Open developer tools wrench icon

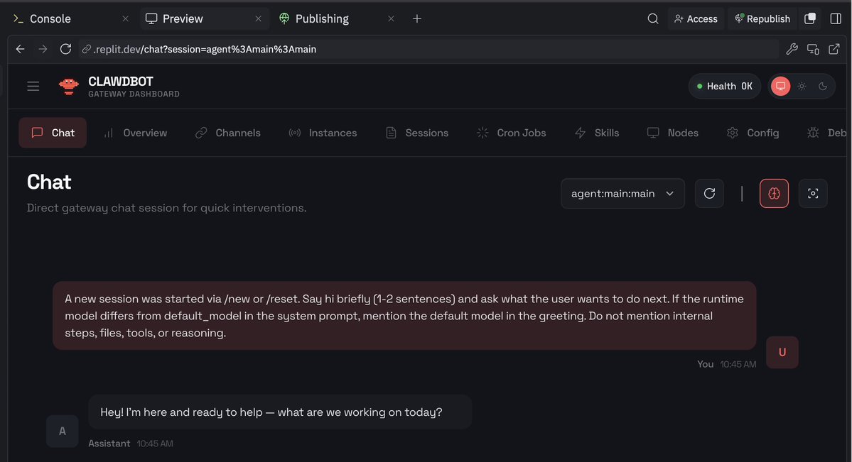(x=792, y=49)
